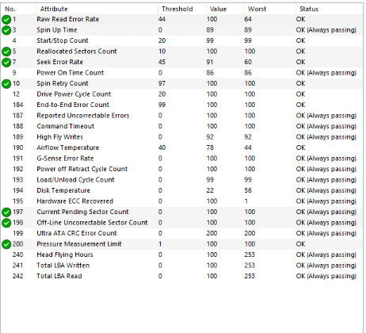Select the Airflow Temperature row
366x333 pixels.
(x=181, y=147)
